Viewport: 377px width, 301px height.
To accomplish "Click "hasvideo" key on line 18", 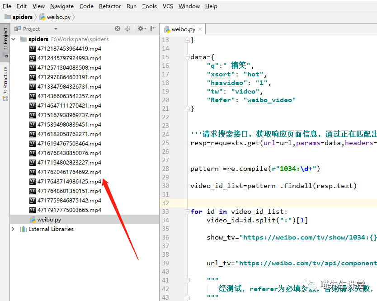I will [227, 83].
